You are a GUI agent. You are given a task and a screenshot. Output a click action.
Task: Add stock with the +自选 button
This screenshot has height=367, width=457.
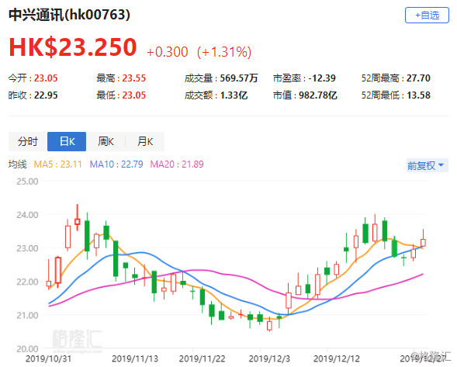427,16
